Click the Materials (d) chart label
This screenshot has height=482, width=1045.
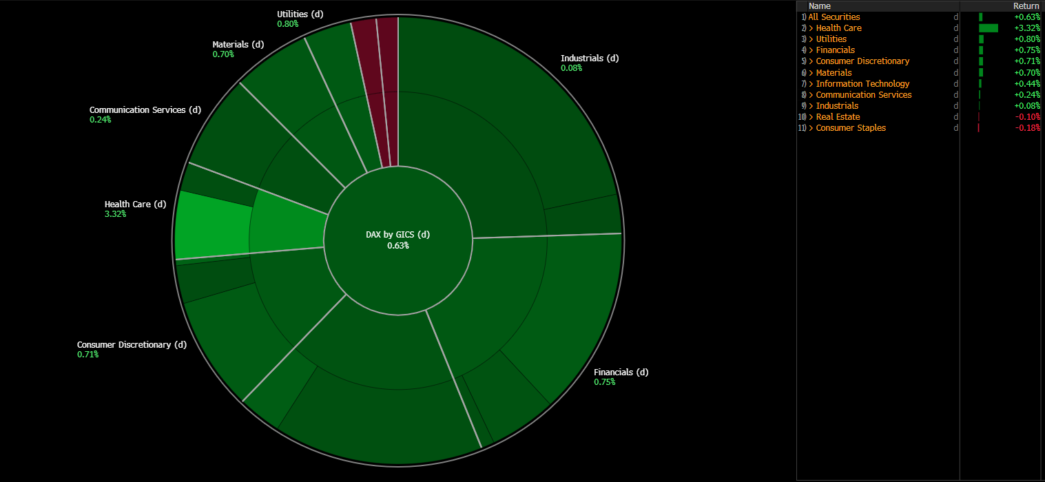click(x=238, y=45)
